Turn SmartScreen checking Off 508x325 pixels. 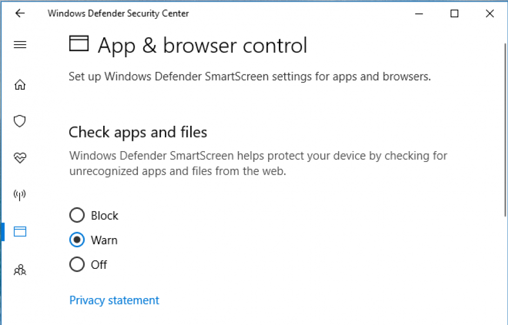77,265
